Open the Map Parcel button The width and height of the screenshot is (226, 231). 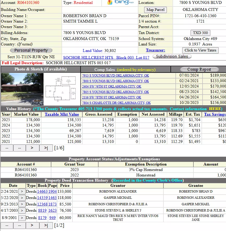pos(155,10)
